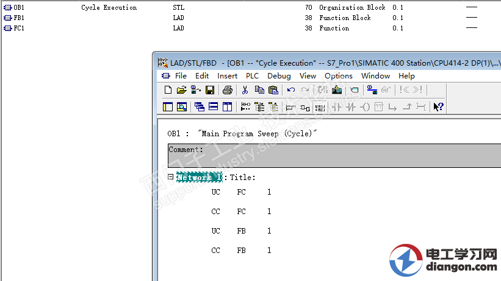This screenshot has width=501, height=281.
Task: Open the Edit menu
Action: [202, 76]
